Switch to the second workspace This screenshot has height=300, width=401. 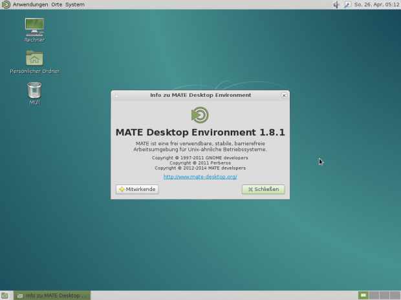point(374,295)
